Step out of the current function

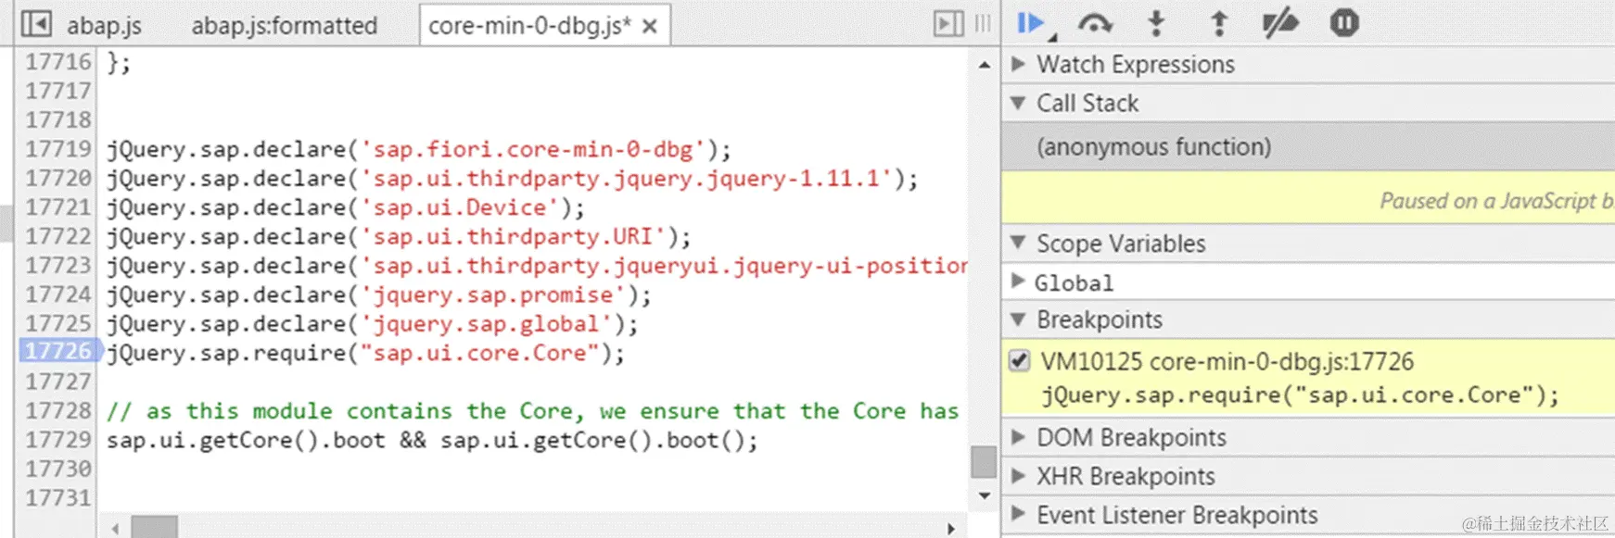click(x=1219, y=23)
